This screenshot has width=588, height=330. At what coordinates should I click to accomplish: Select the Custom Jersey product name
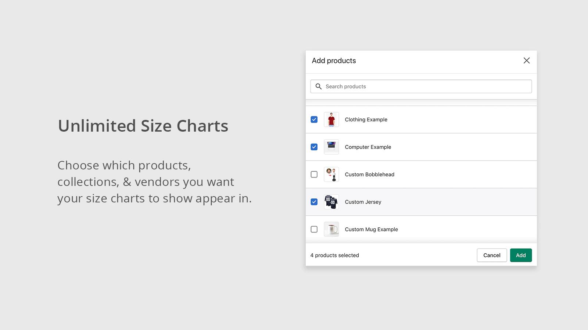(363, 202)
